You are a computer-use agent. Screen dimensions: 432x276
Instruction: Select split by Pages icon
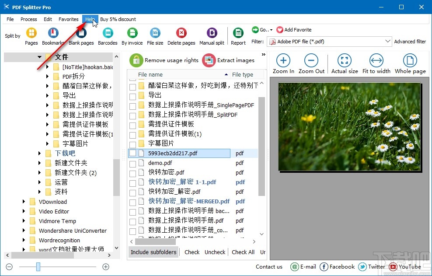[x=31, y=33]
